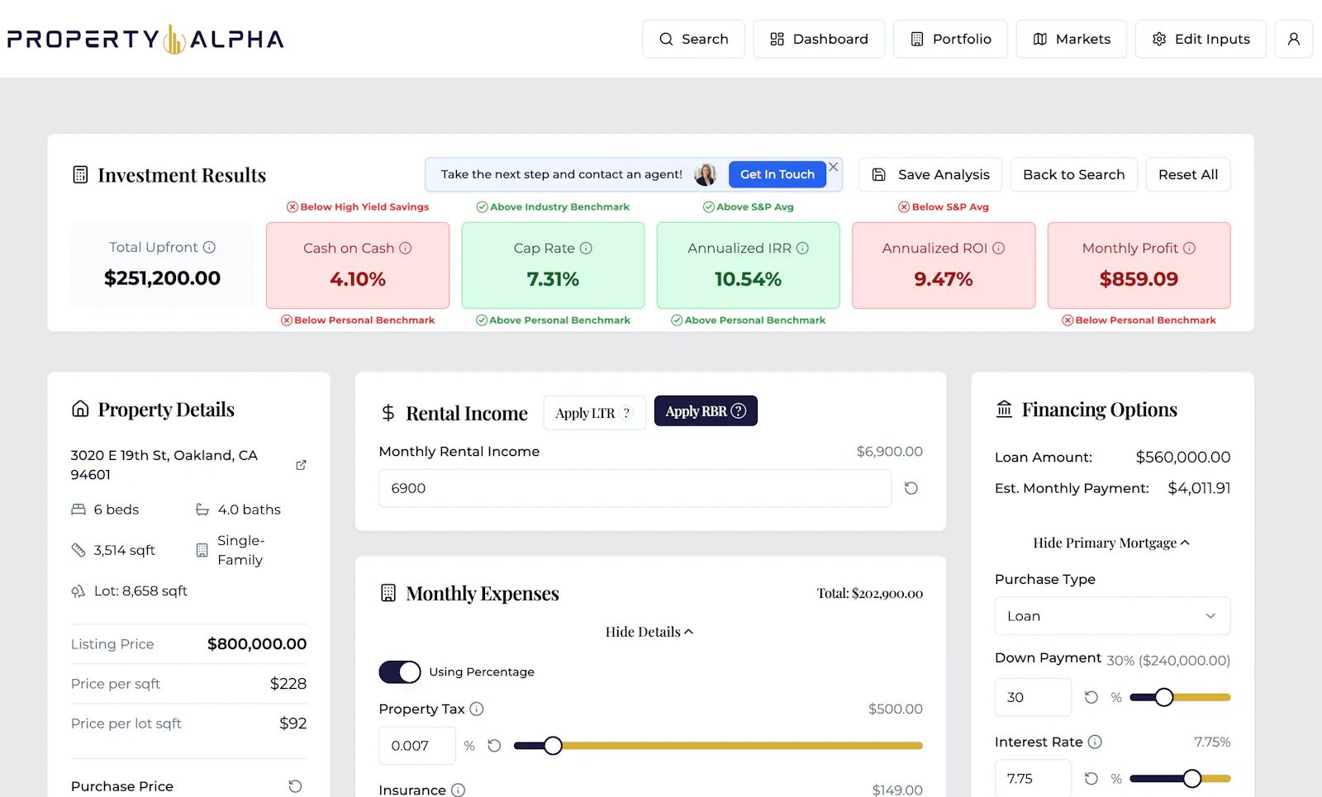Click info icon next to Annualized ROI
This screenshot has width=1322, height=797.
(x=998, y=248)
